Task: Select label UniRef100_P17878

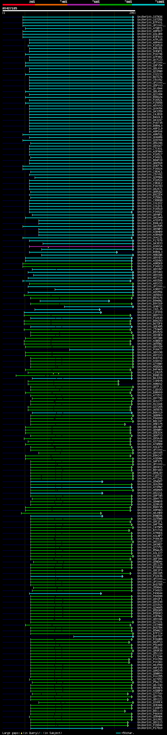Action: (x=150, y=241)
